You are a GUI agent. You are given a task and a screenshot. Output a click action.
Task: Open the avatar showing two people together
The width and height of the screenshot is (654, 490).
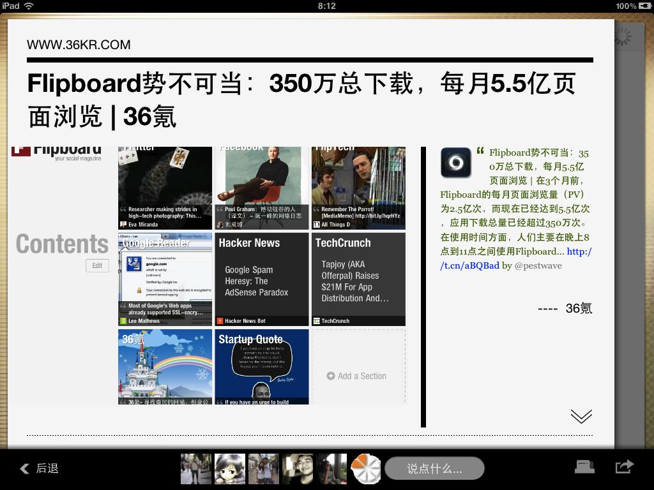[x=264, y=469]
